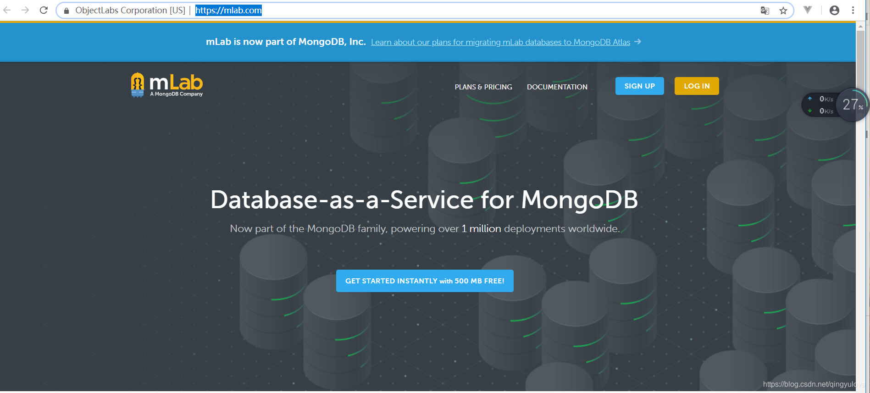Open the translate page icon
This screenshot has width=870, height=393.
click(765, 11)
